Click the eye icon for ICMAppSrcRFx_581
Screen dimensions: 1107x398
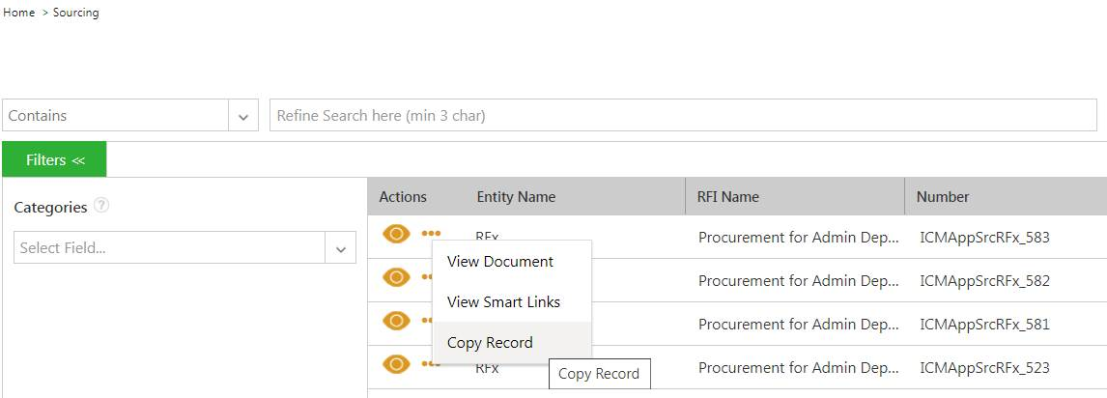(396, 321)
